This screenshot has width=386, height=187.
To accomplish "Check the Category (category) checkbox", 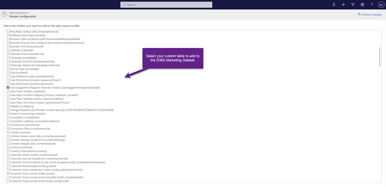I will coord(8,106).
